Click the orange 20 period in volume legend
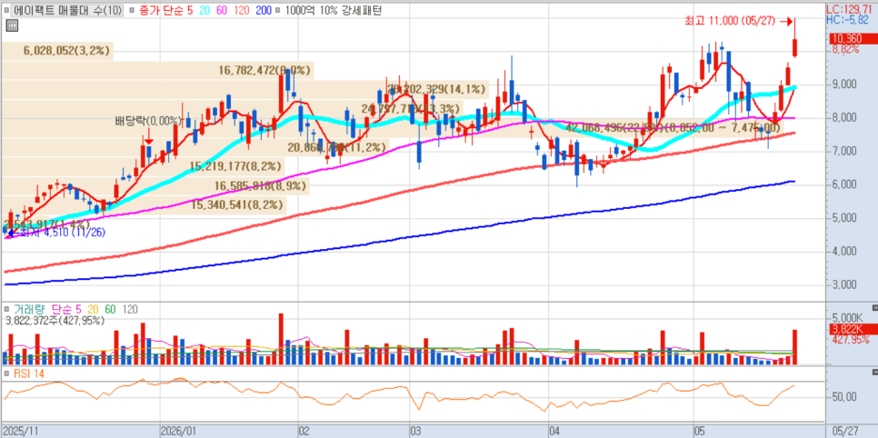Image resolution: width=878 pixels, height=438 pixels. (93, 309)
